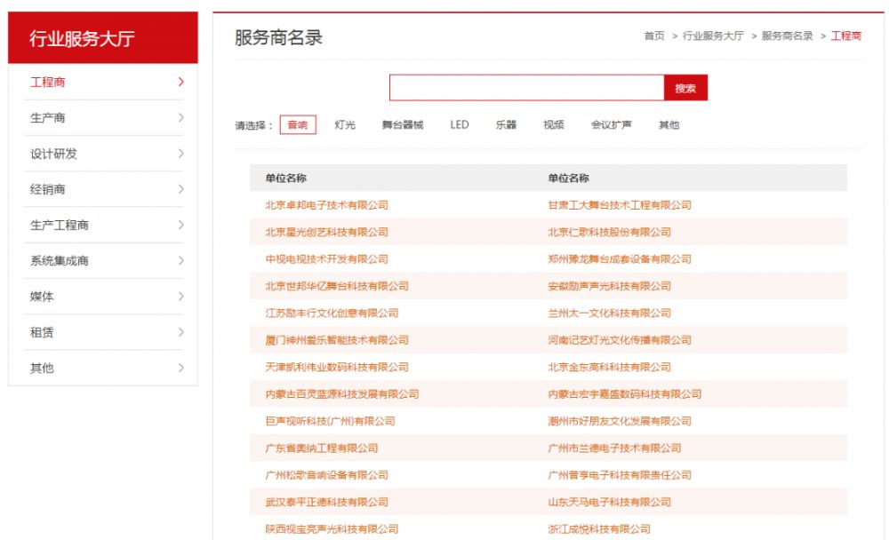
Task: Open the 经销商 sidebar category
Action: 48,189
